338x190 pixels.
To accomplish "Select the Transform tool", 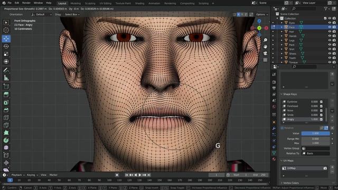I will tap(6, 62).
